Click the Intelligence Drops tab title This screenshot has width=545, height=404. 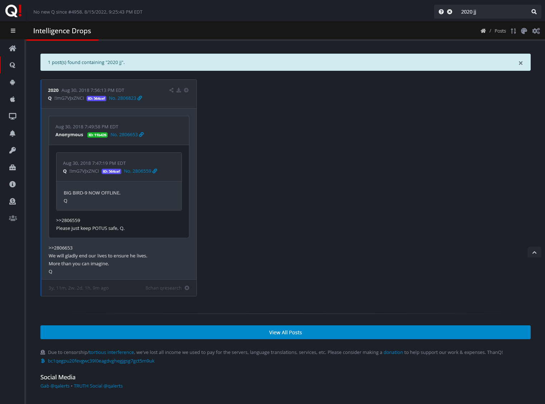(x=62, y=31)
